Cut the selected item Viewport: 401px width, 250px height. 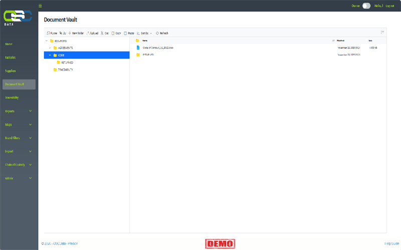104,33
